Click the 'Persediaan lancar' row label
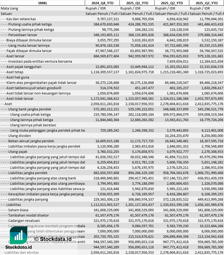Image resolution: width=224 pixels, height=255 pixels. pos(23,35)
